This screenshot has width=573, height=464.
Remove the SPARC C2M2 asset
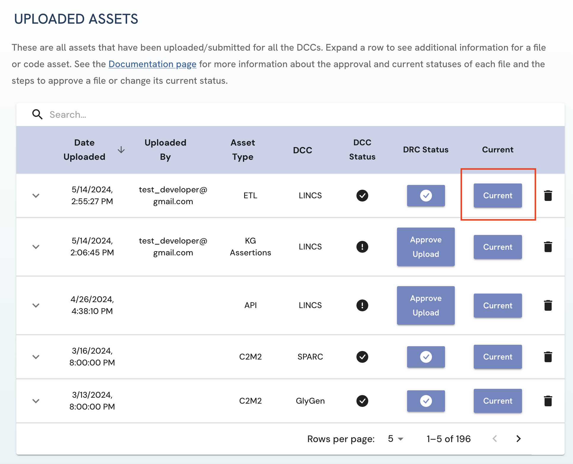coord(548,357)
